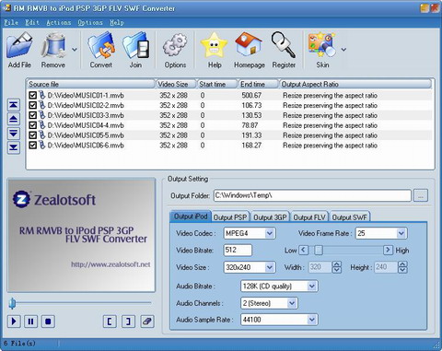Switch to the Output 3GP tab

click(x=270, y=217)
